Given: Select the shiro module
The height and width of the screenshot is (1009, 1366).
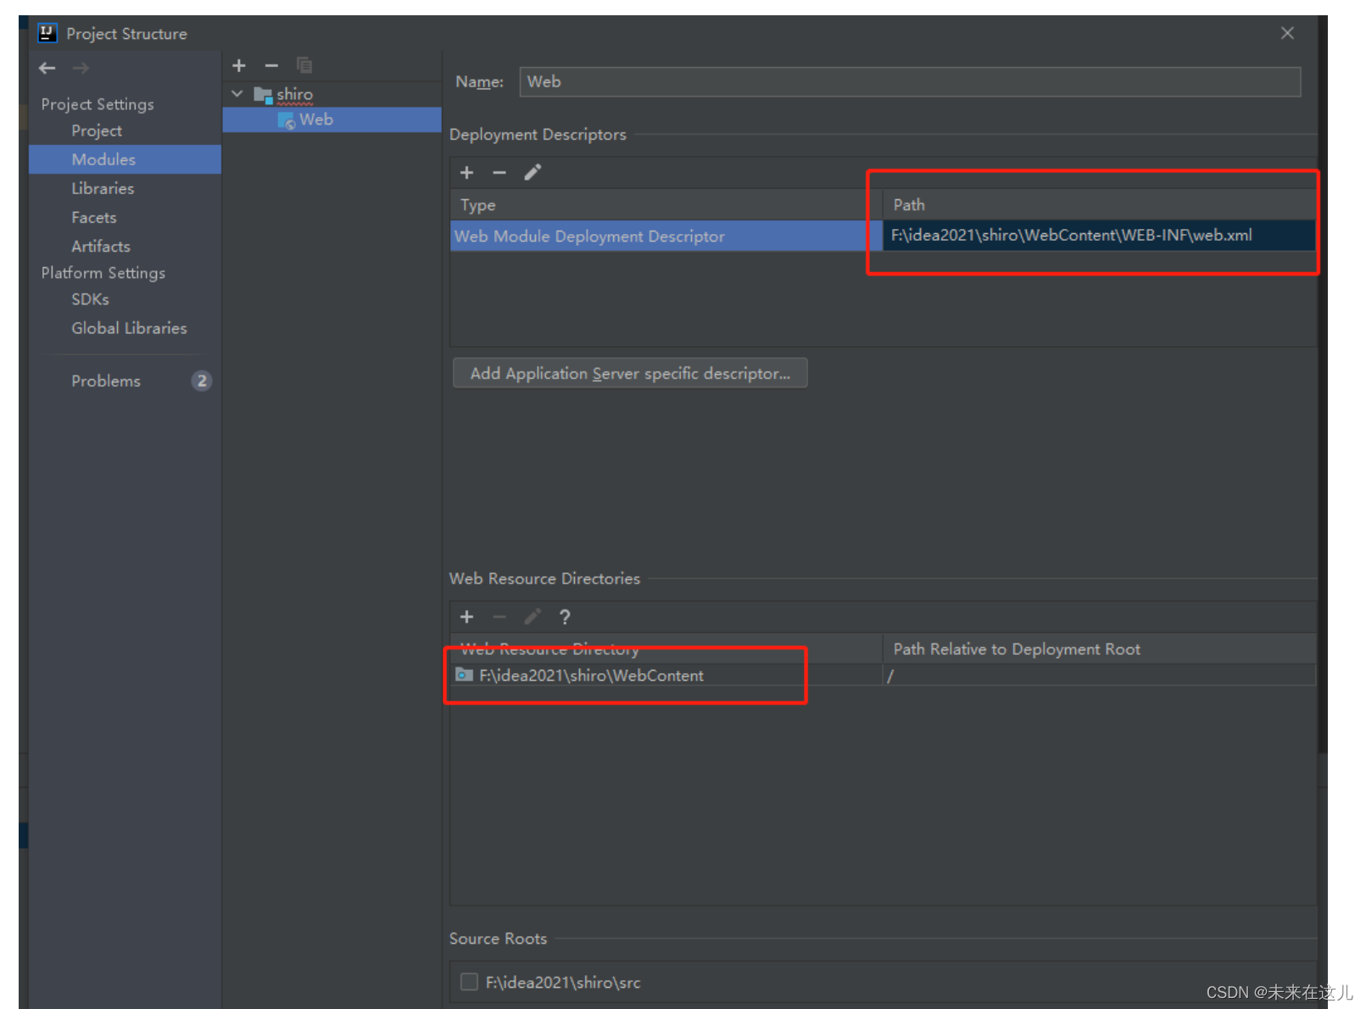Looking at the screenshot, I should point(294,94).
